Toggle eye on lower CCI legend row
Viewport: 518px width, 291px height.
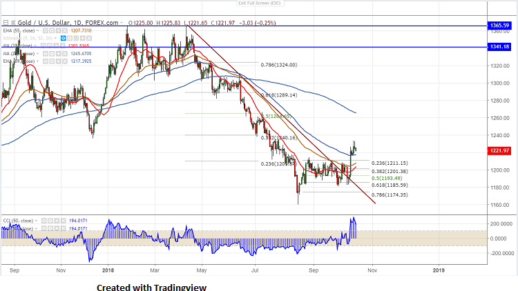pyautogui.click(x=44, y=228)
